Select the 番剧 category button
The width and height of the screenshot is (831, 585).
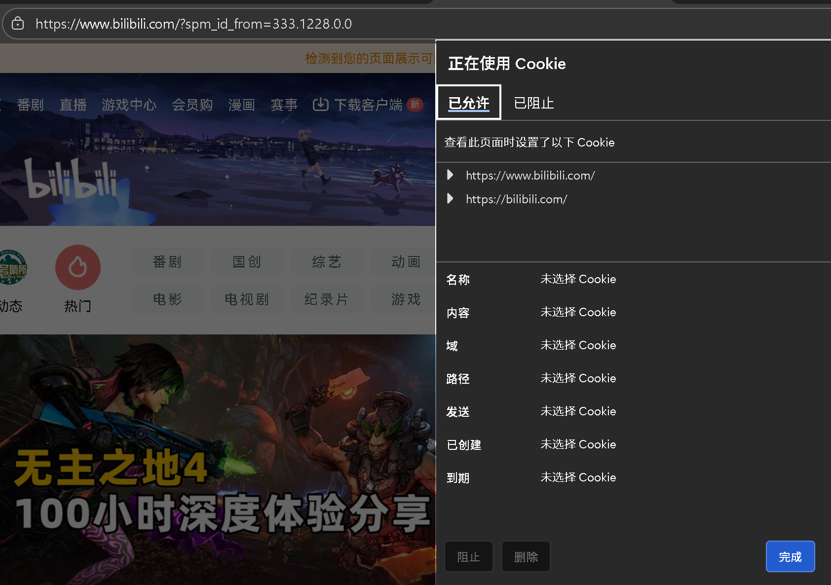click(x=168, y=261)
